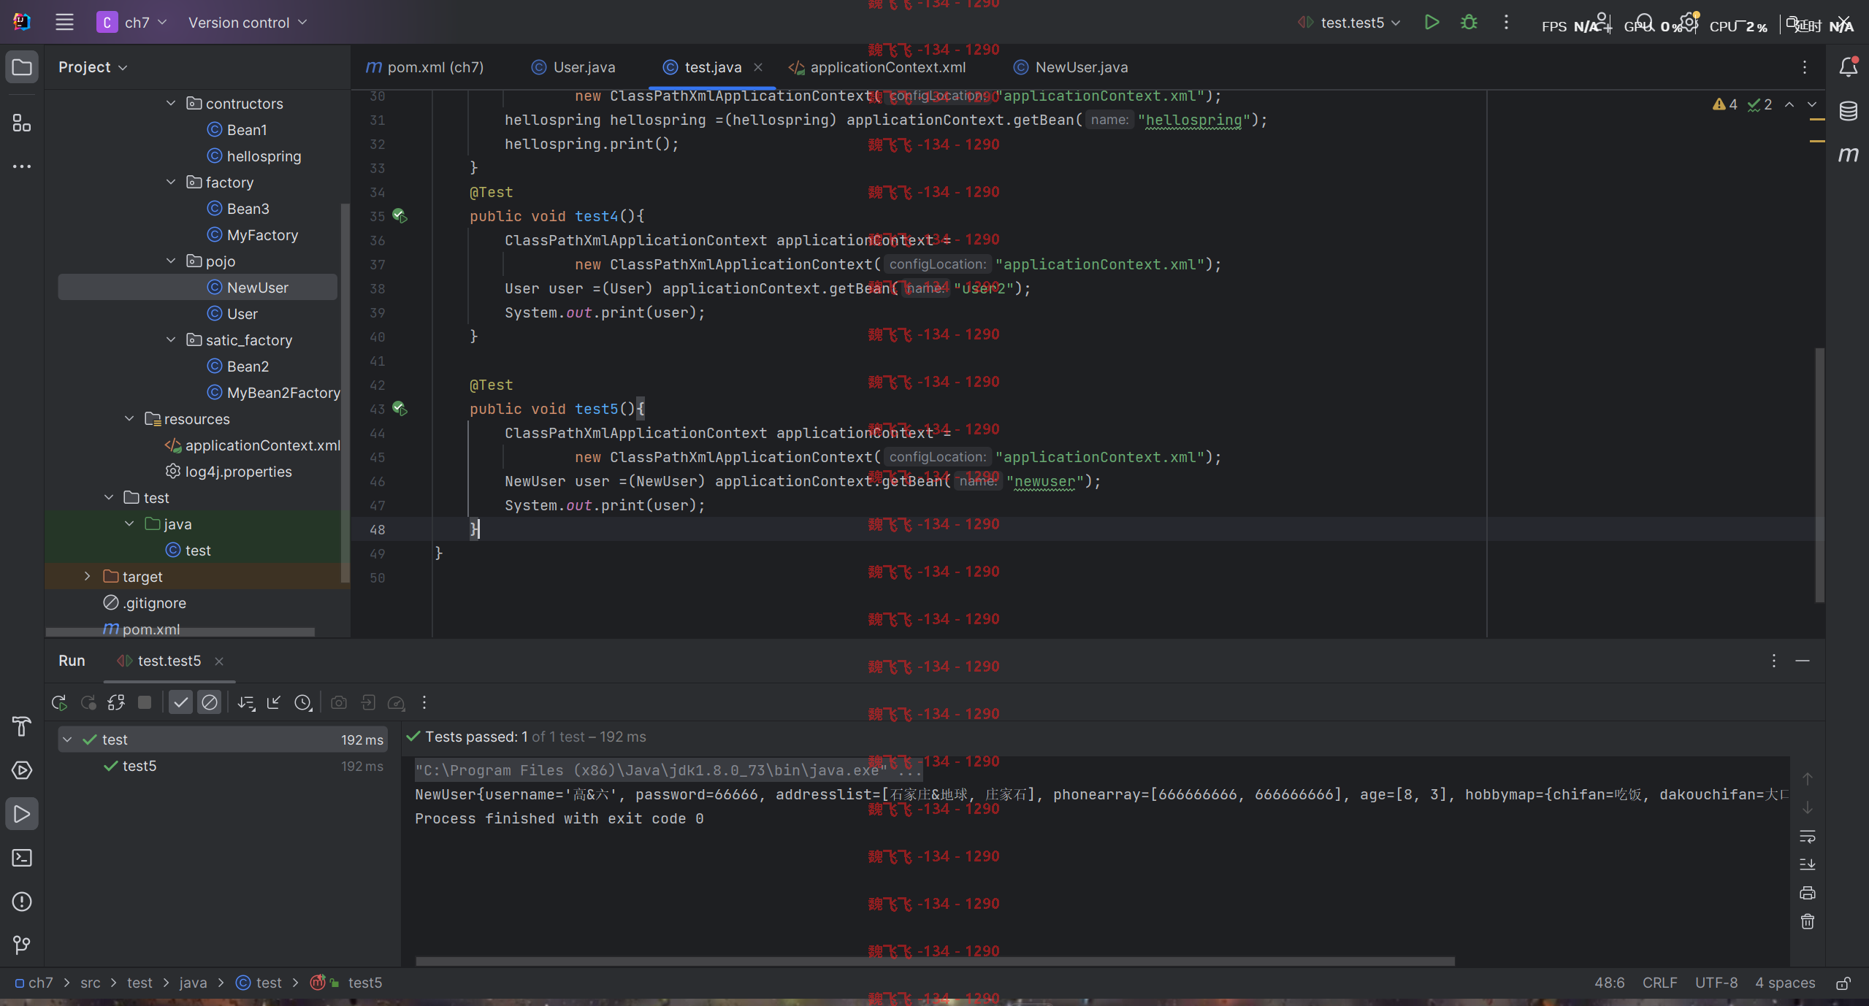Open Version control dropdown

248,22
